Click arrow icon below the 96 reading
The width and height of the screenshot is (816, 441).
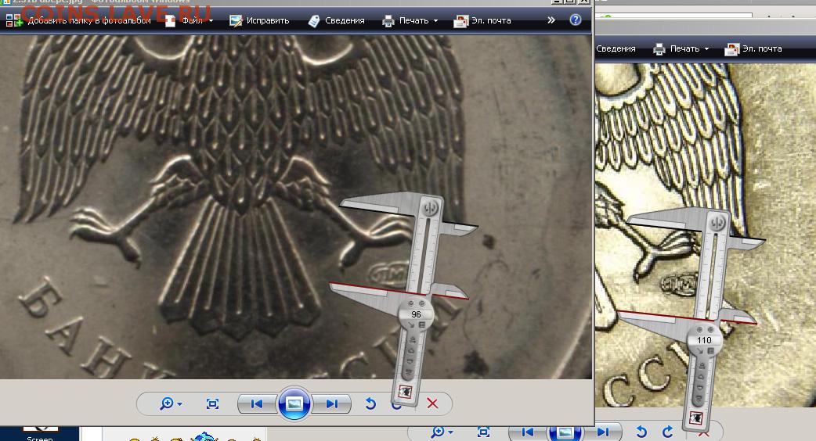click(411, 325)
